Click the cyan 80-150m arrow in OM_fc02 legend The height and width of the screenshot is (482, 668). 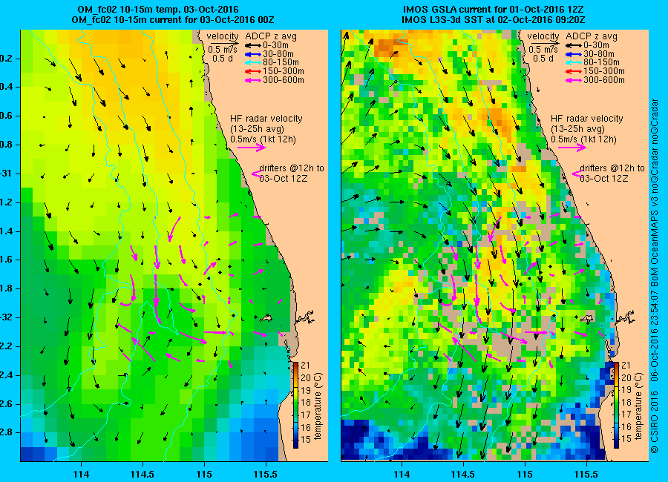[x=252, y=62]
